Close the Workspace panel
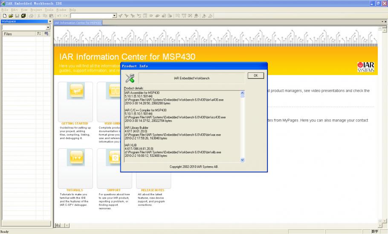Viewport: 388px width, 234px height. click(50, 21)
